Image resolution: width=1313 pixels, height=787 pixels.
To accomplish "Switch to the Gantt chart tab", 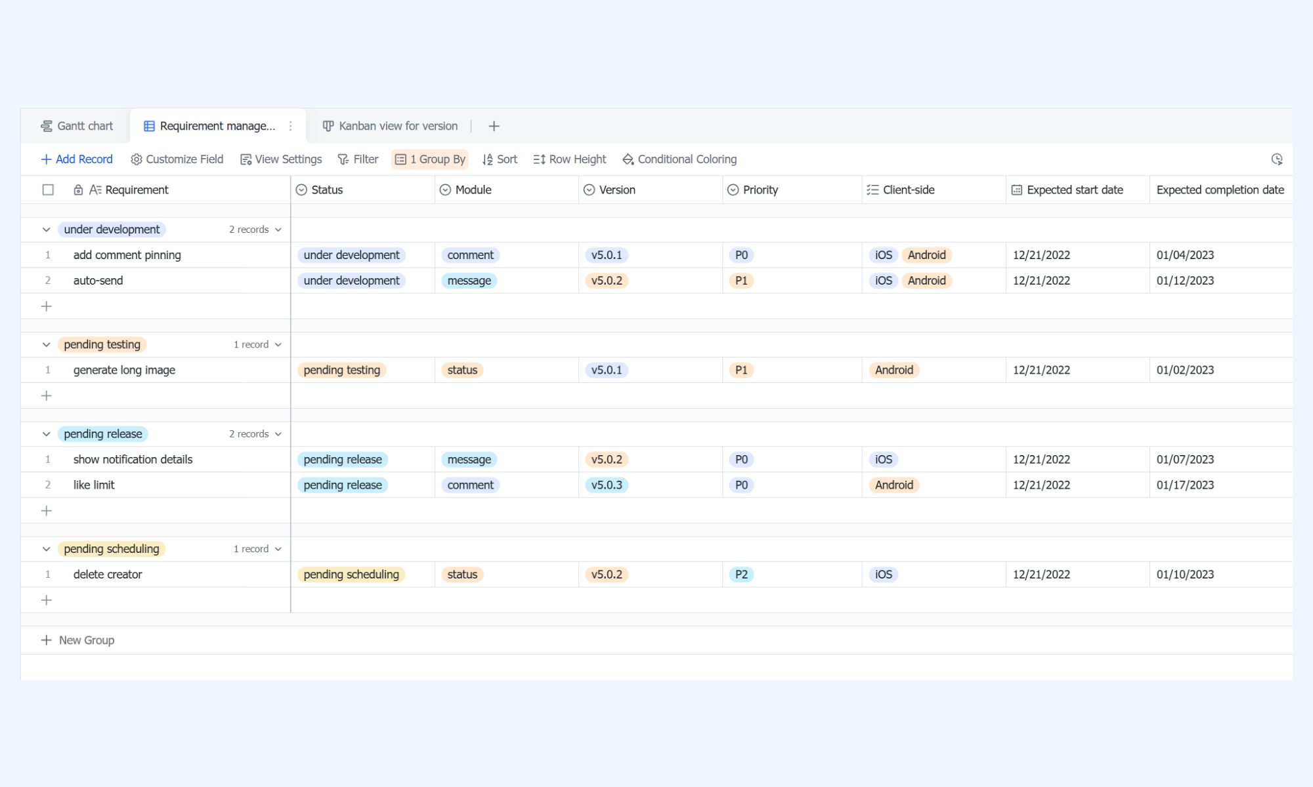I will [x=77, y=126].
